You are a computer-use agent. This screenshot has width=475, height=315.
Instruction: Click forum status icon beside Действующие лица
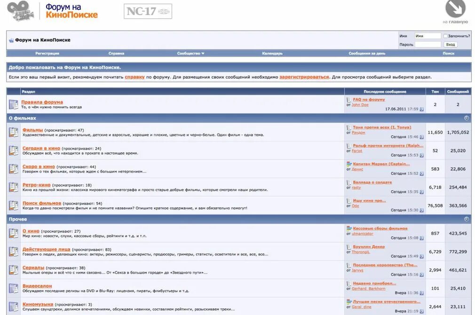(13, 252)
